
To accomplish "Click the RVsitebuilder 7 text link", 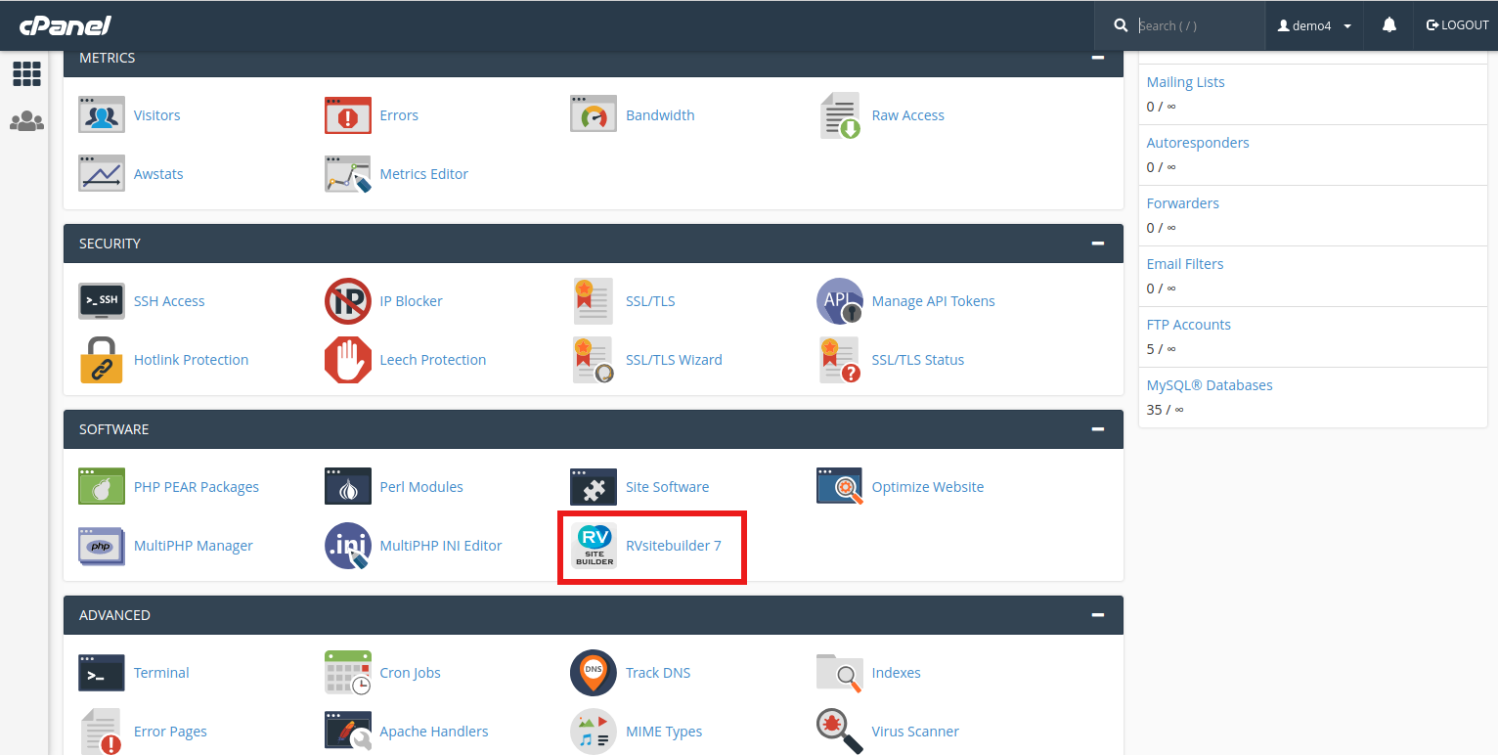I will pyautogui.click(x=674, y=546).
